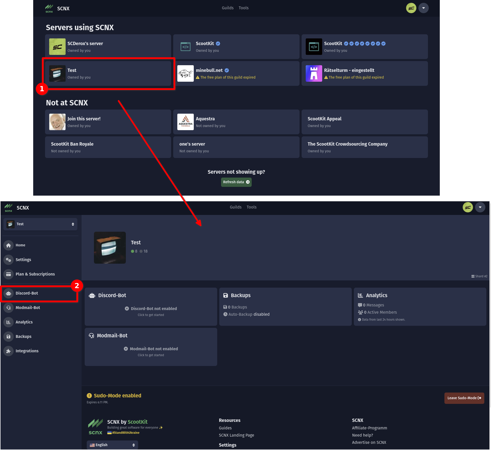Open the Backups disk icon in sidebar
The image size is (491, 450).
point(8,337)
